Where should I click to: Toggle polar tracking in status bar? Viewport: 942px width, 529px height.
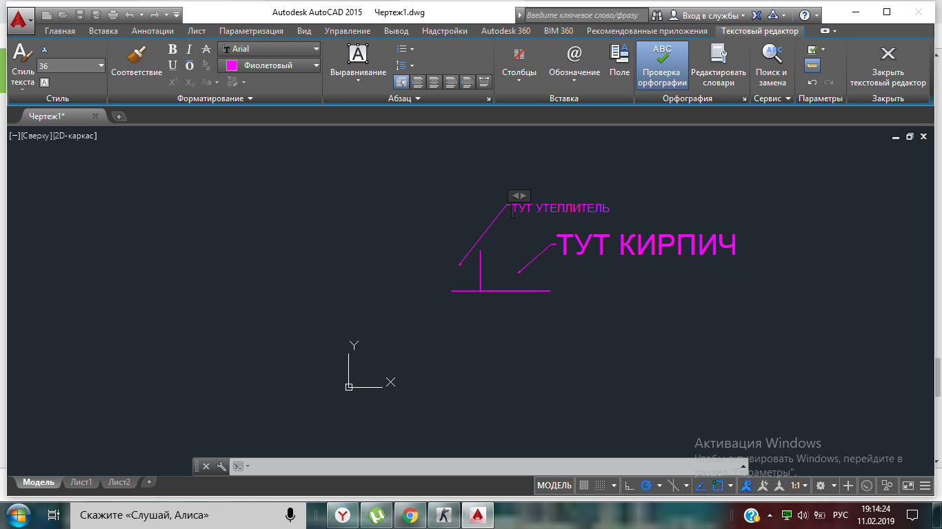click(646, 486)
